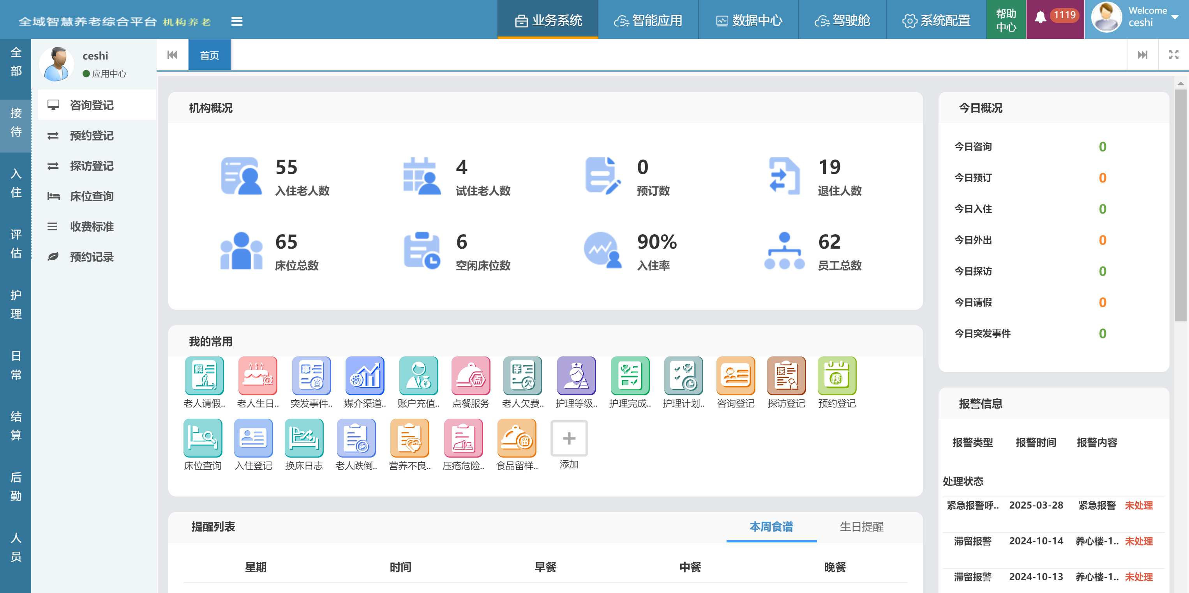1189x593 pixels.
Task: Click the 入住老人数 statistic icon
Action: tap(242, 176)
